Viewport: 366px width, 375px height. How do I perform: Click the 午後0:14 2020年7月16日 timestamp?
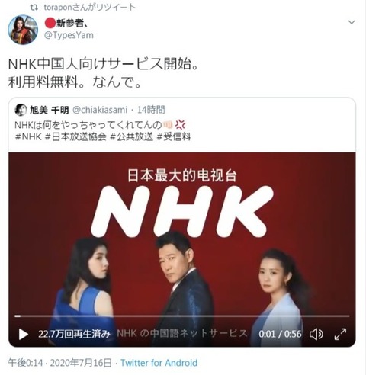coord(59,363)
